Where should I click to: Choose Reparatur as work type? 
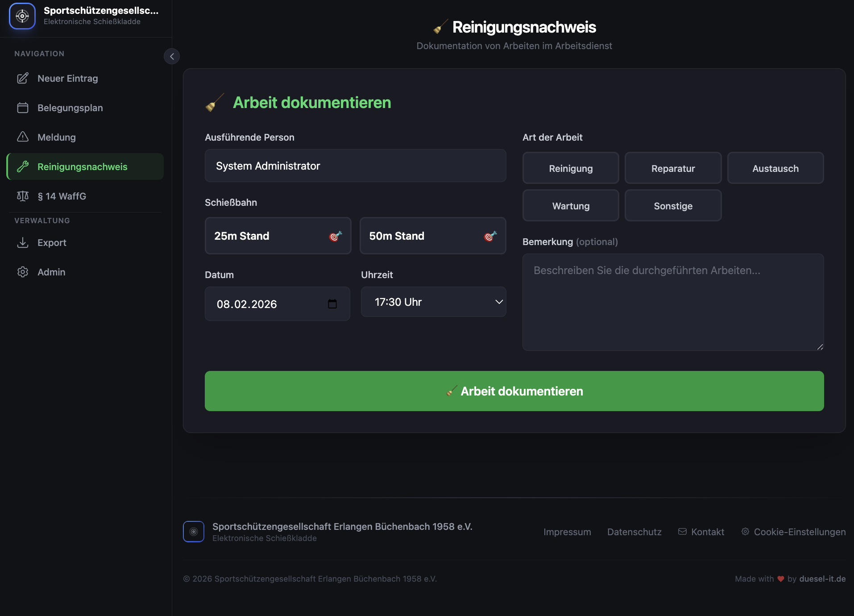[x=673, y=168]
